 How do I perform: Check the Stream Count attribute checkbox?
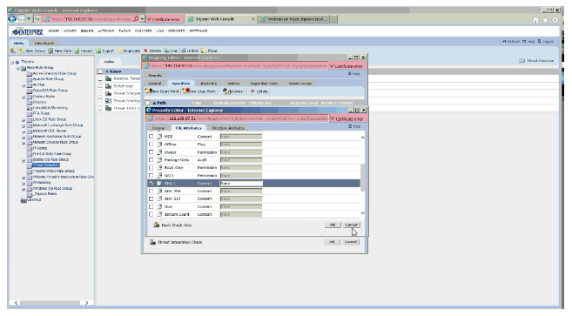(x=151, y=214)
